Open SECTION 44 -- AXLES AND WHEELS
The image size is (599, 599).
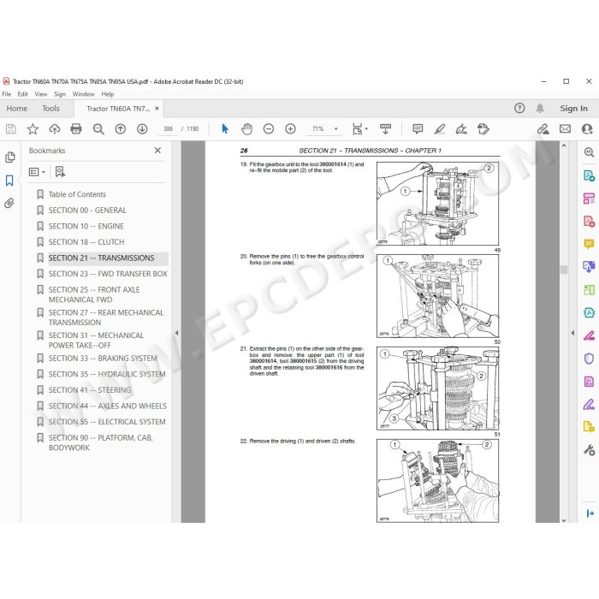107,406
